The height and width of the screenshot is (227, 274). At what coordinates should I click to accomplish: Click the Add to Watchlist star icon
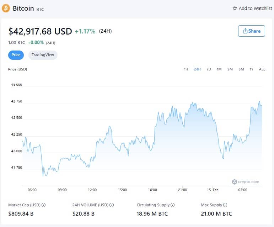(x=235, y=8)
